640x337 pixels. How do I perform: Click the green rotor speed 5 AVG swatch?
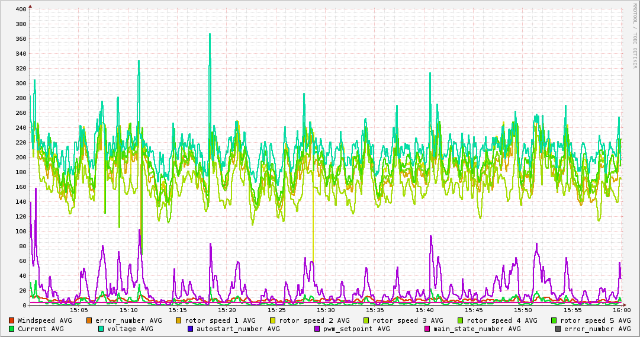coord(554,320)
